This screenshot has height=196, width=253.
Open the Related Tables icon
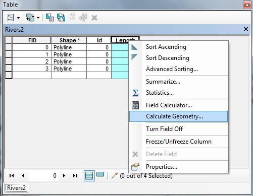tap(30, 18)
